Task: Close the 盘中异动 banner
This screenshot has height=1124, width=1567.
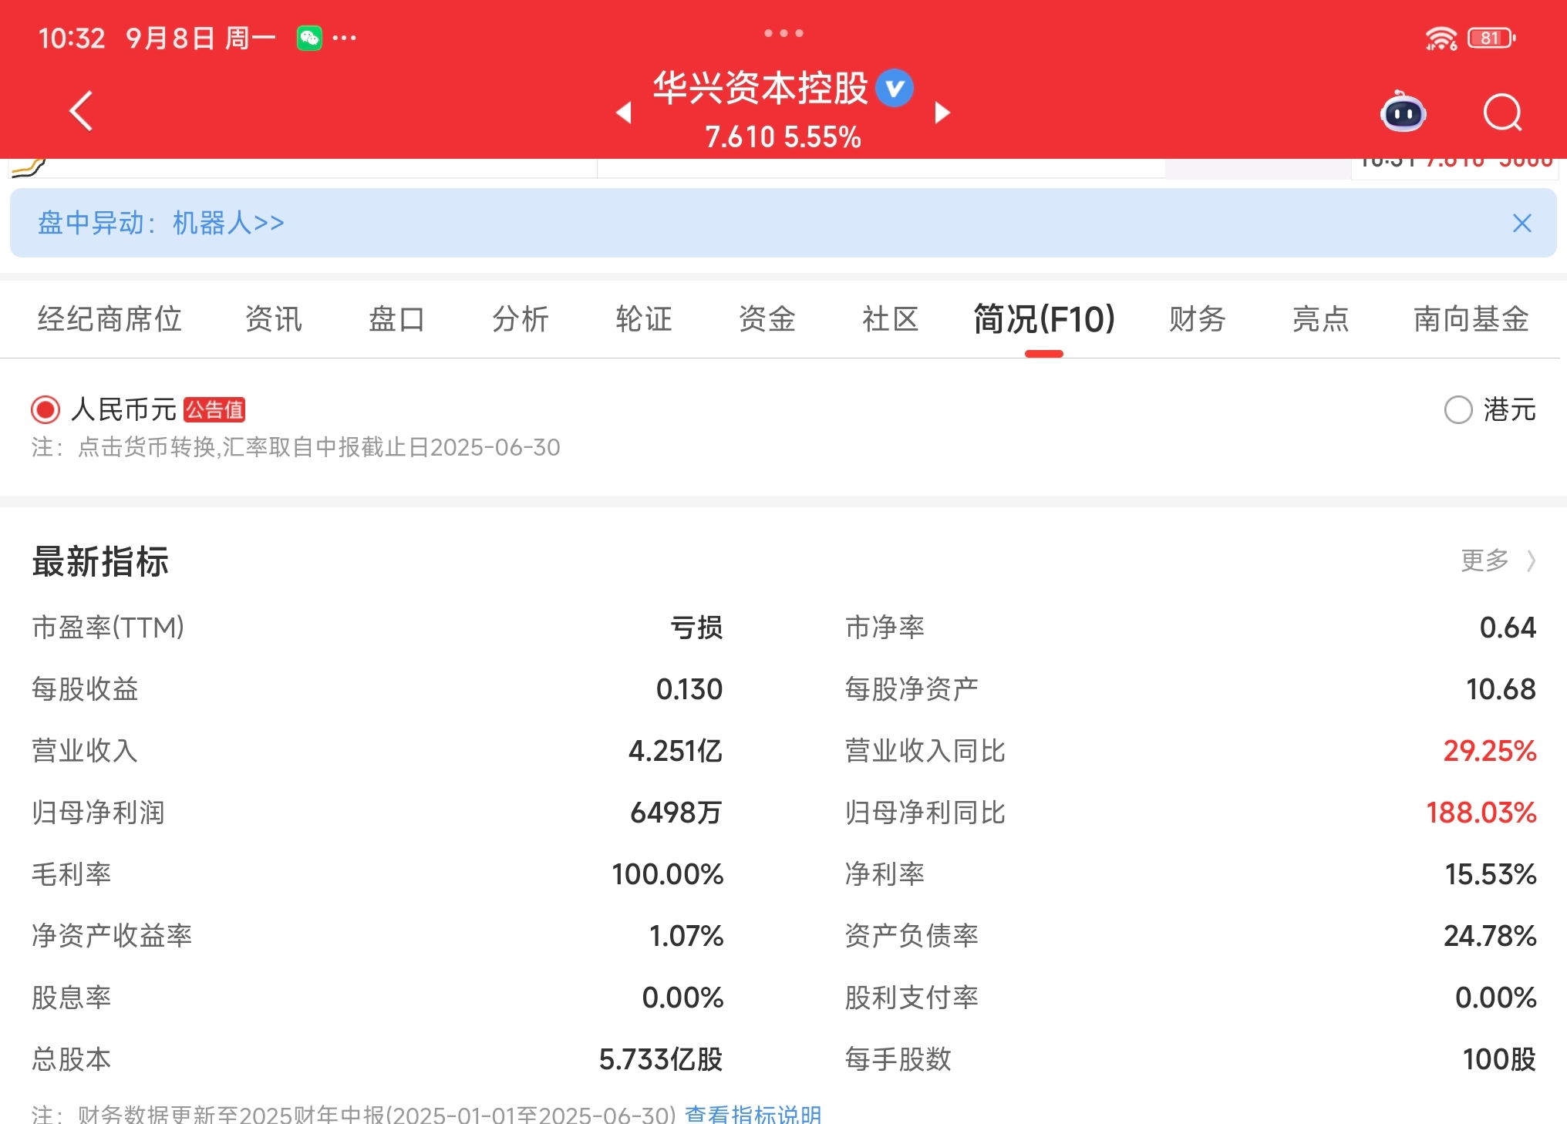Action: [1522, 224]
